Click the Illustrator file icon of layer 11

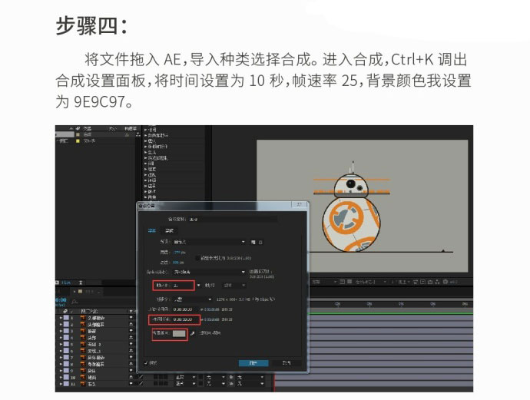[x=82, y=384]
